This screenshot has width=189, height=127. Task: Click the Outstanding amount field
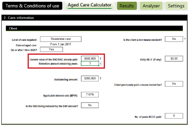click(x=89, y=79)
